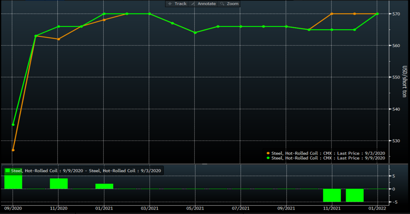Screen dimensions: 410x214
Task: Click the orange data point at 09/2020
Action: click(x=13, y=150)
